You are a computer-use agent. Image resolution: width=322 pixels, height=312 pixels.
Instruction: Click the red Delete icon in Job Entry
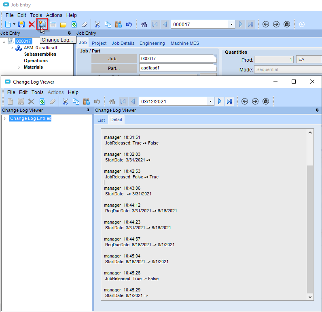pos(32,24)
